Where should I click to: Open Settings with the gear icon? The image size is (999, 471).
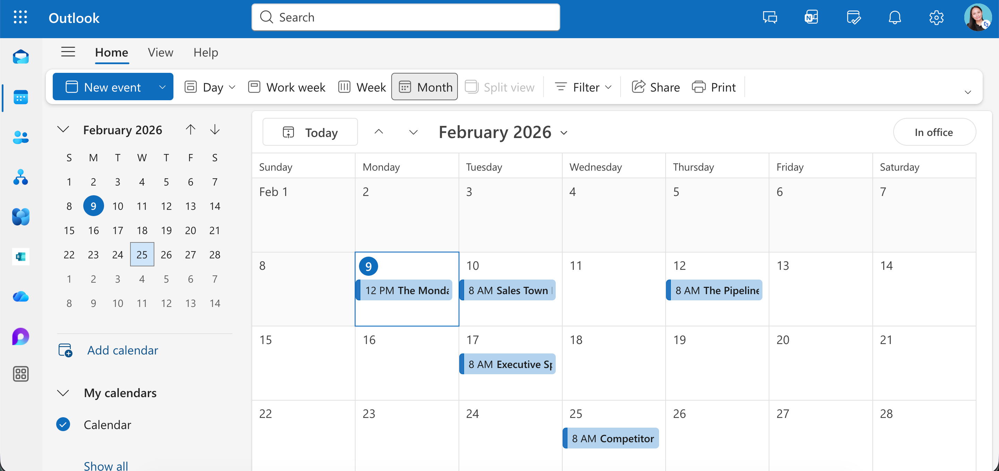coord(936,17)
